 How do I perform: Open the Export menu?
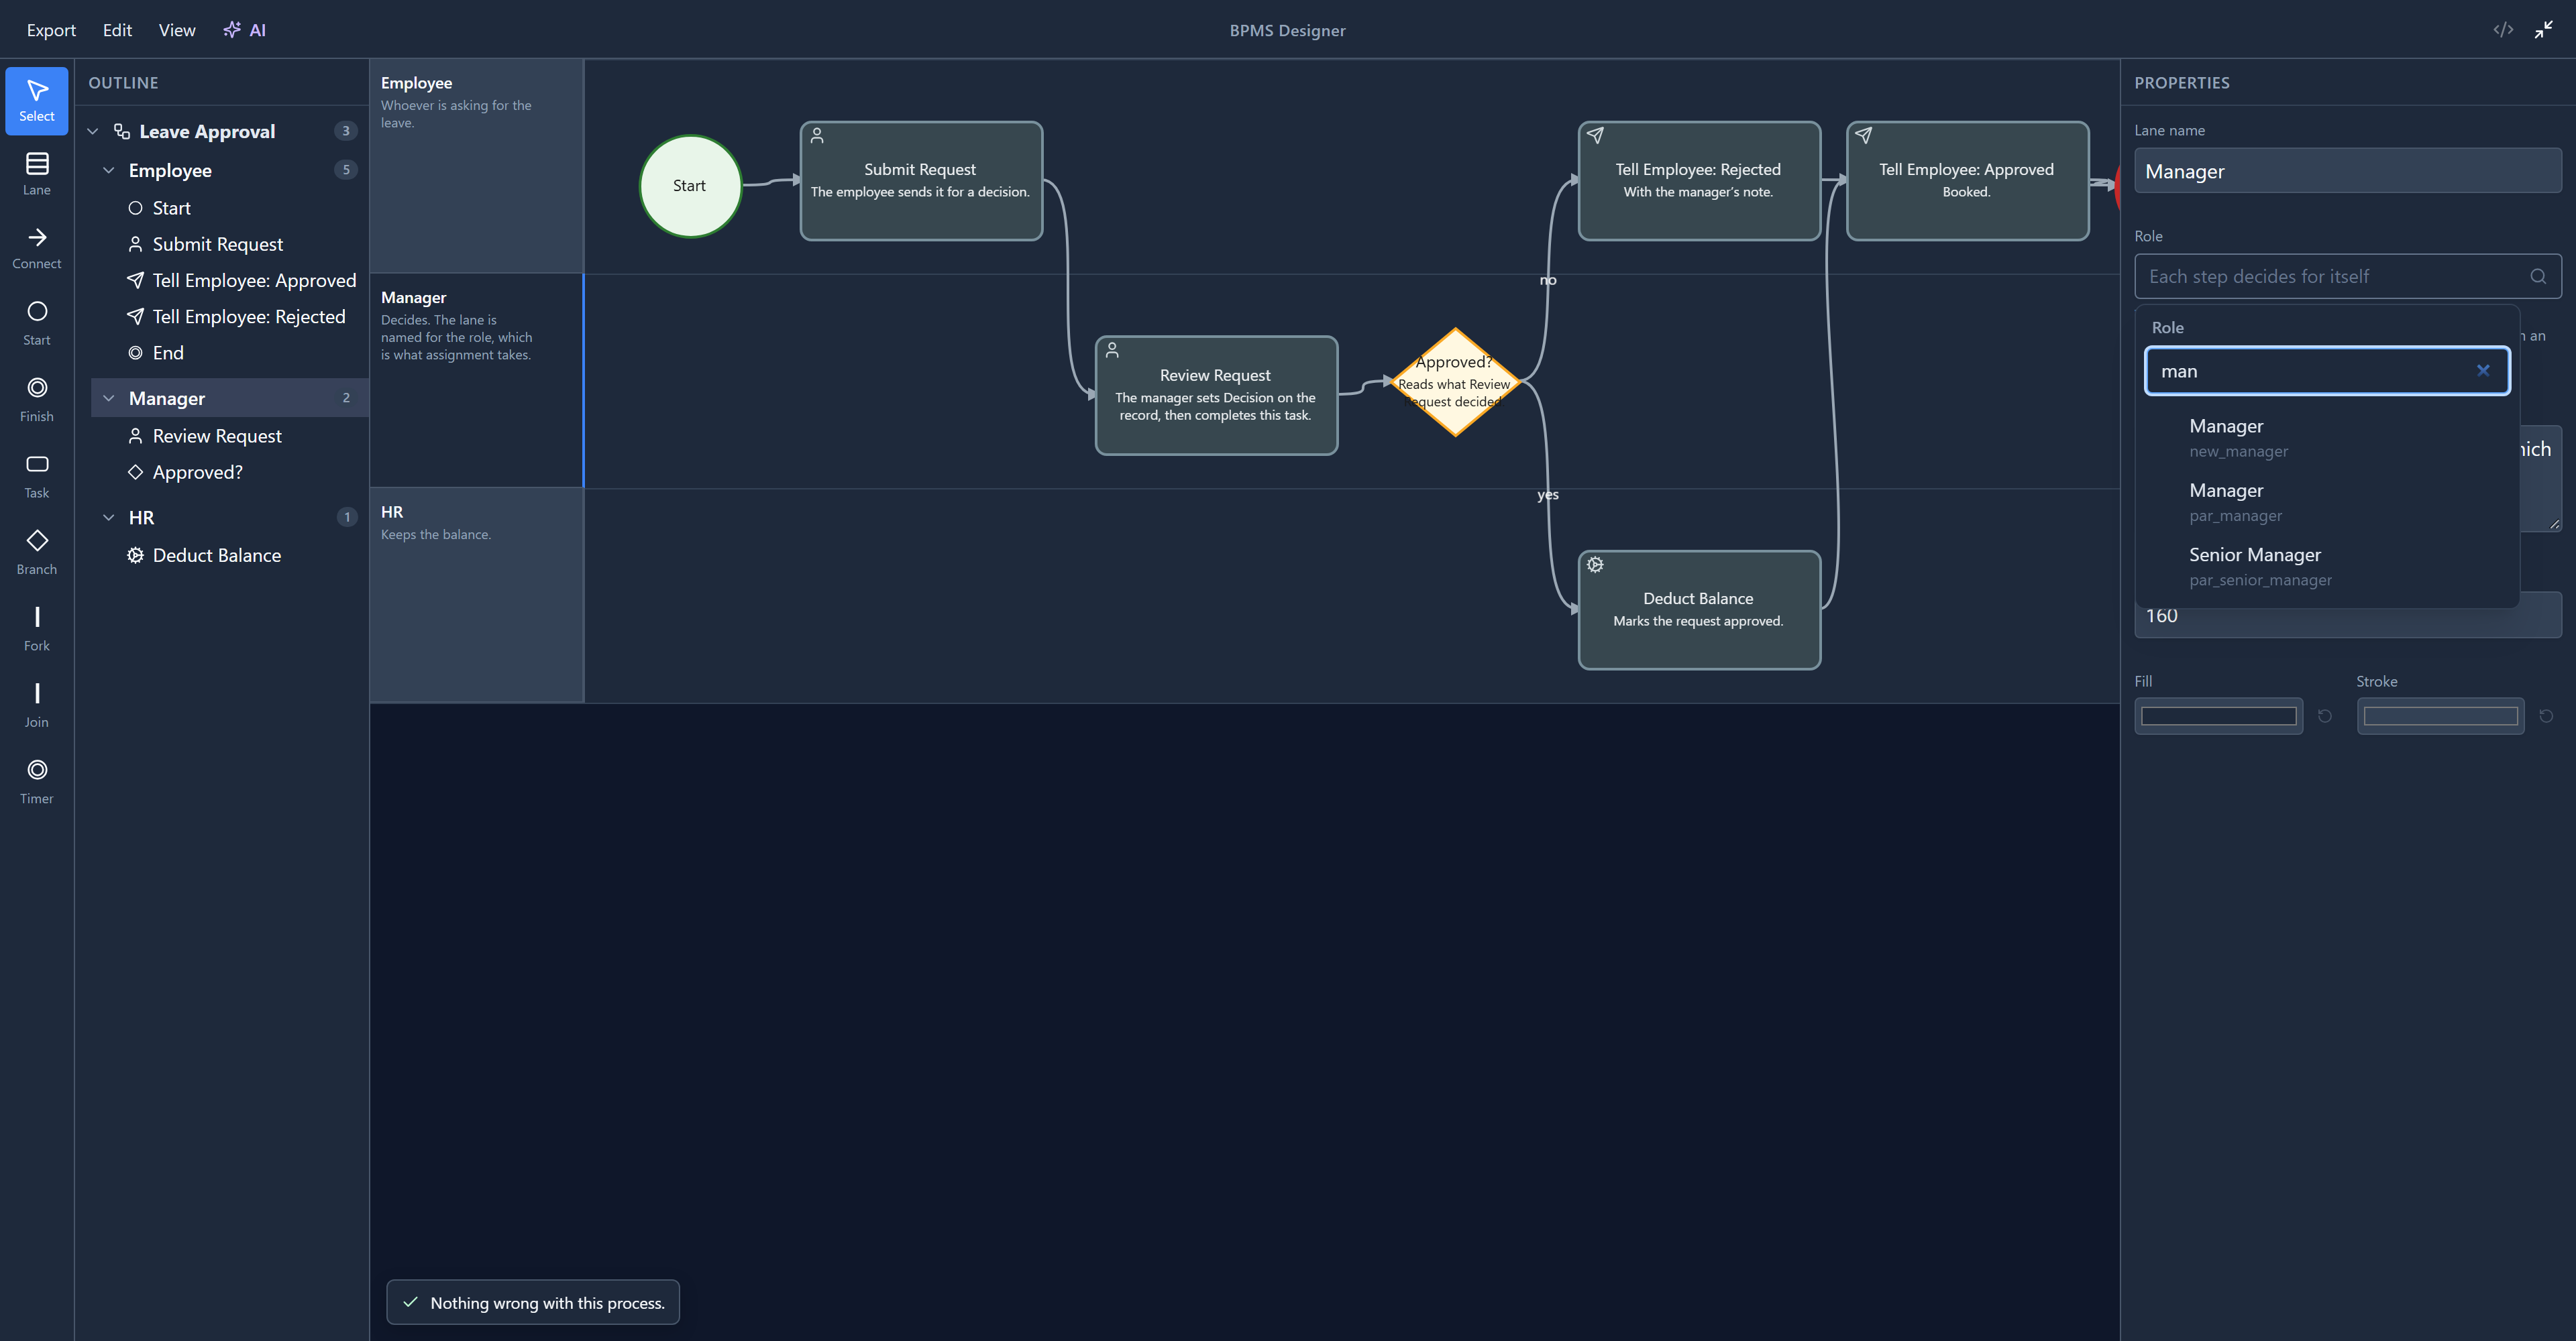pos(51,30)
